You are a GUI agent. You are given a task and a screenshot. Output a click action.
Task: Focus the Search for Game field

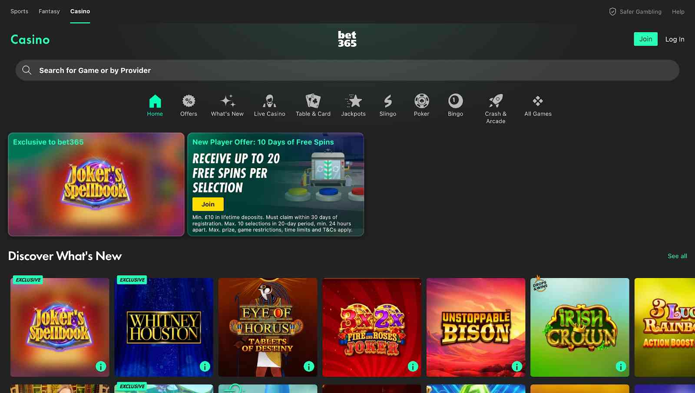pyautogui.click(x=347, y=70)
